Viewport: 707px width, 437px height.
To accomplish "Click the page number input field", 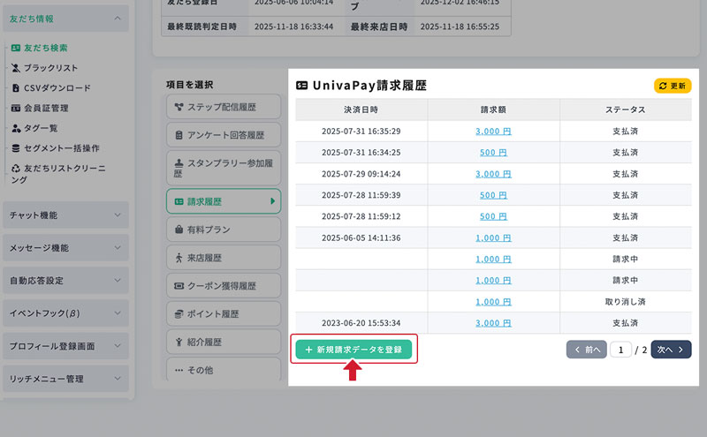I will pyautogui.click(x=620, y=350).
